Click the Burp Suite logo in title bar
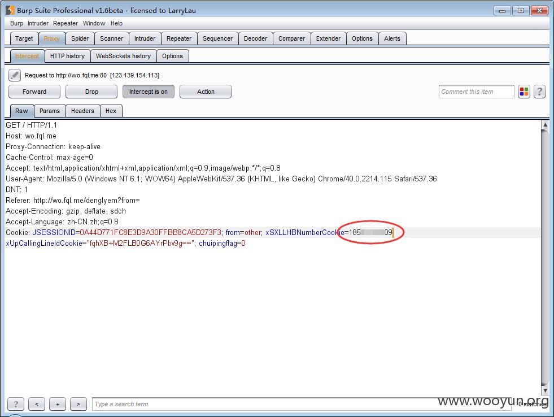The height and width of the screenshot is (417, 554). [x=10, y=10]
